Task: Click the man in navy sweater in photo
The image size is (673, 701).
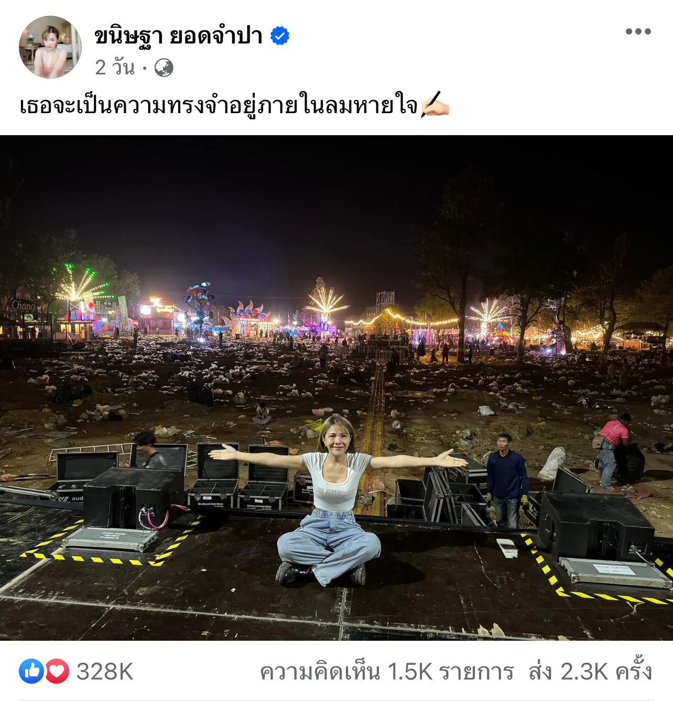Action: coord(507,480)
